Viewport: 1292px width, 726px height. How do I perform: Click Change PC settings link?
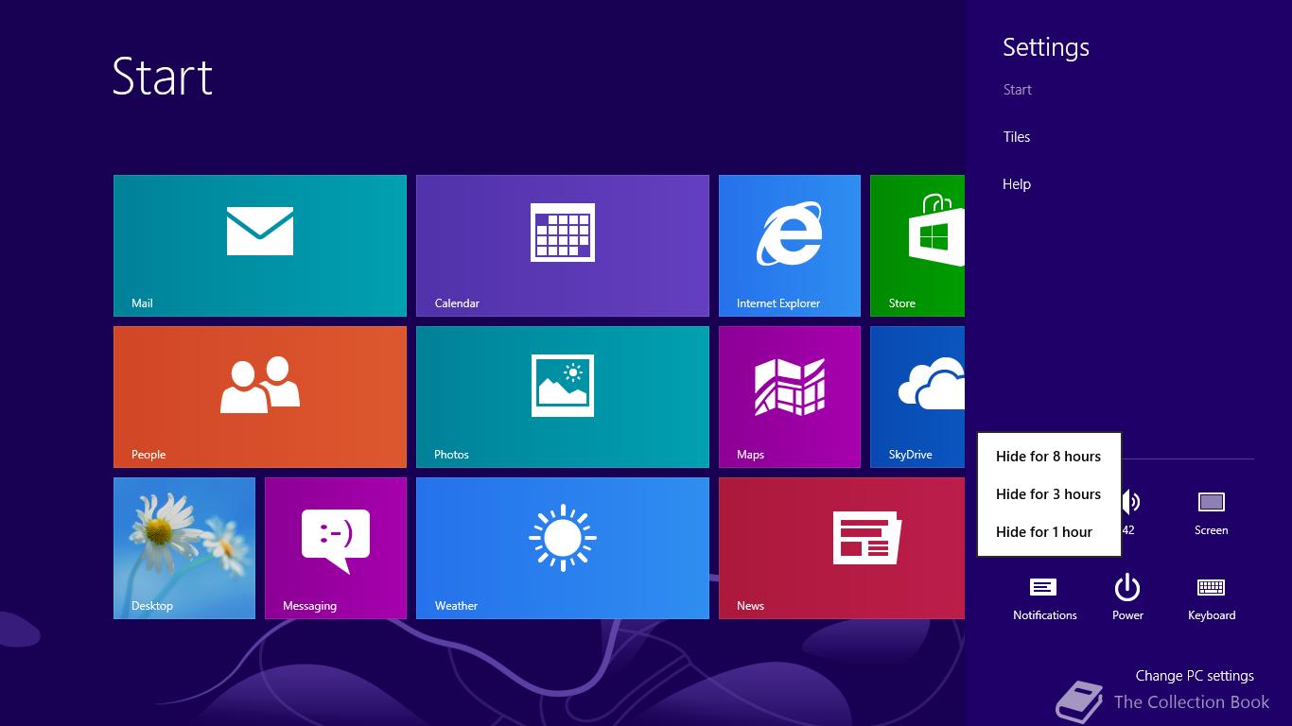[x=1195, y=676]
